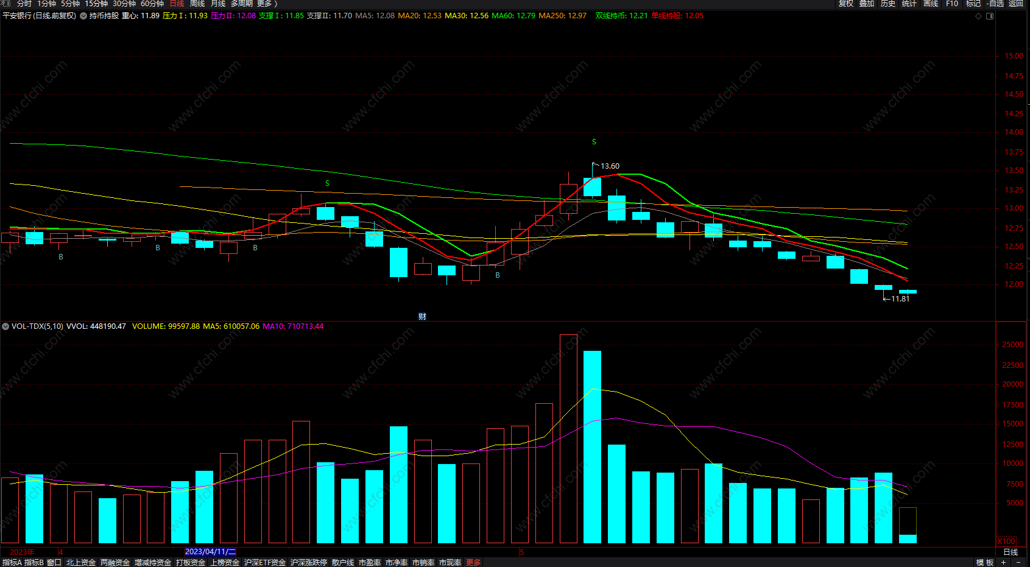Zoom out with the minus button at bottom right
Image resolution: width=1030 pixels, height=567 pixels.
coord(1018,562)
